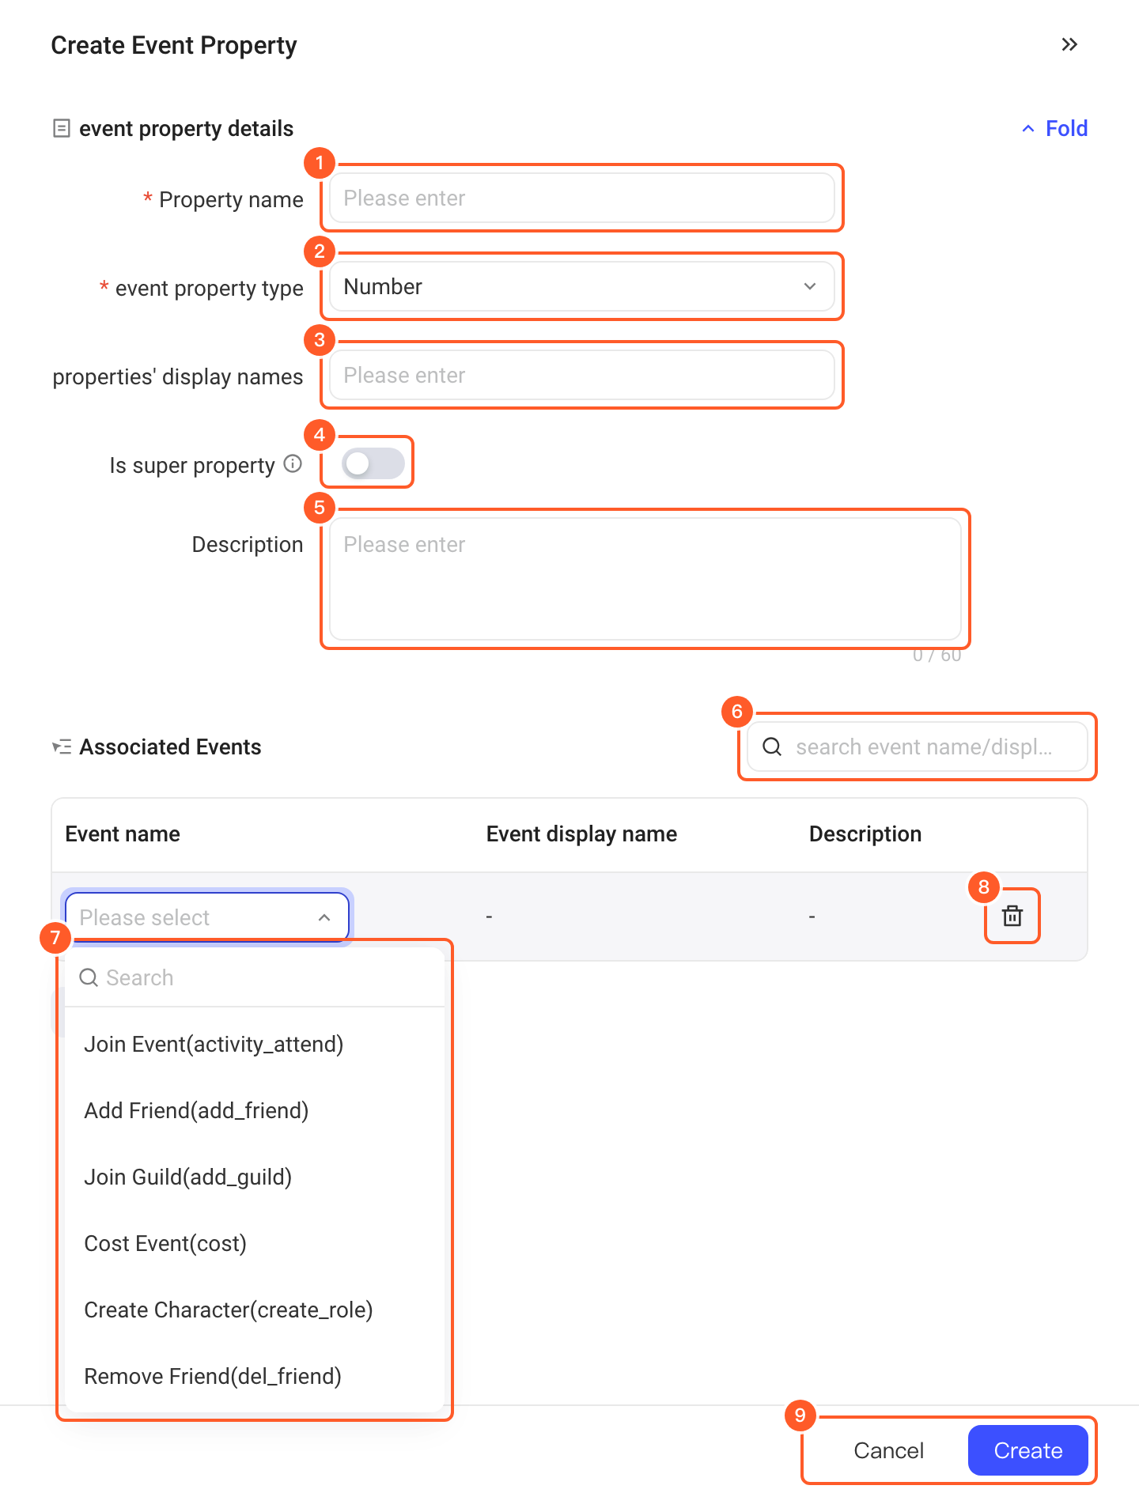Open the event property type Number dropdown

pos(582,286)
